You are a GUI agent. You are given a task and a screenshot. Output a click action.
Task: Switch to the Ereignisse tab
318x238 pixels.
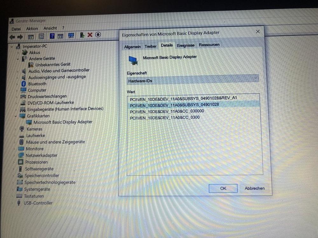(185, 45)
